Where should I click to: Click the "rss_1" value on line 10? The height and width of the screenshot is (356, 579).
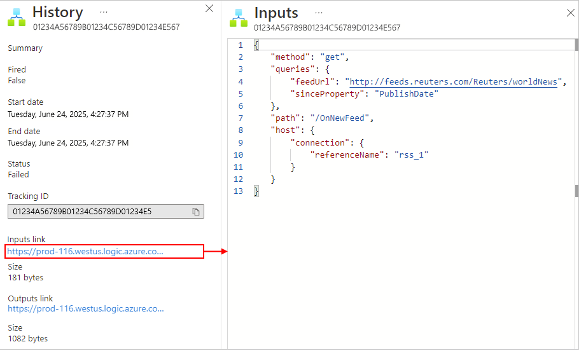pos(411,155)
